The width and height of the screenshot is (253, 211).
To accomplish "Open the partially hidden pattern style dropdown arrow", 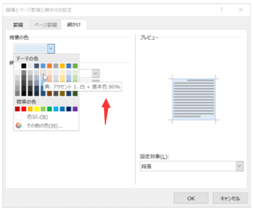I will 96,73.
